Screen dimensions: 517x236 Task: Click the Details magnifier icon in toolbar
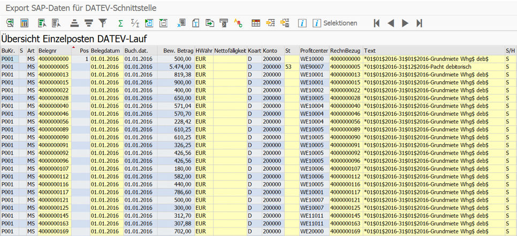coord(10,23)
